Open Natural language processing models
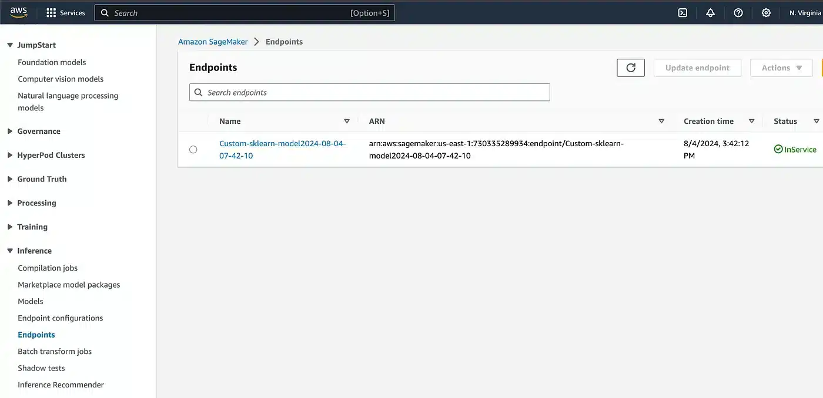 click(68, 102)
